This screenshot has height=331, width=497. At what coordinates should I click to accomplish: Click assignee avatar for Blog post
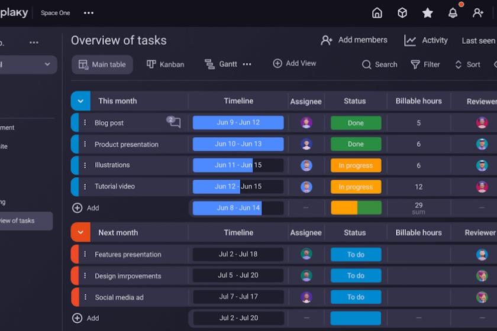point(306,122)
